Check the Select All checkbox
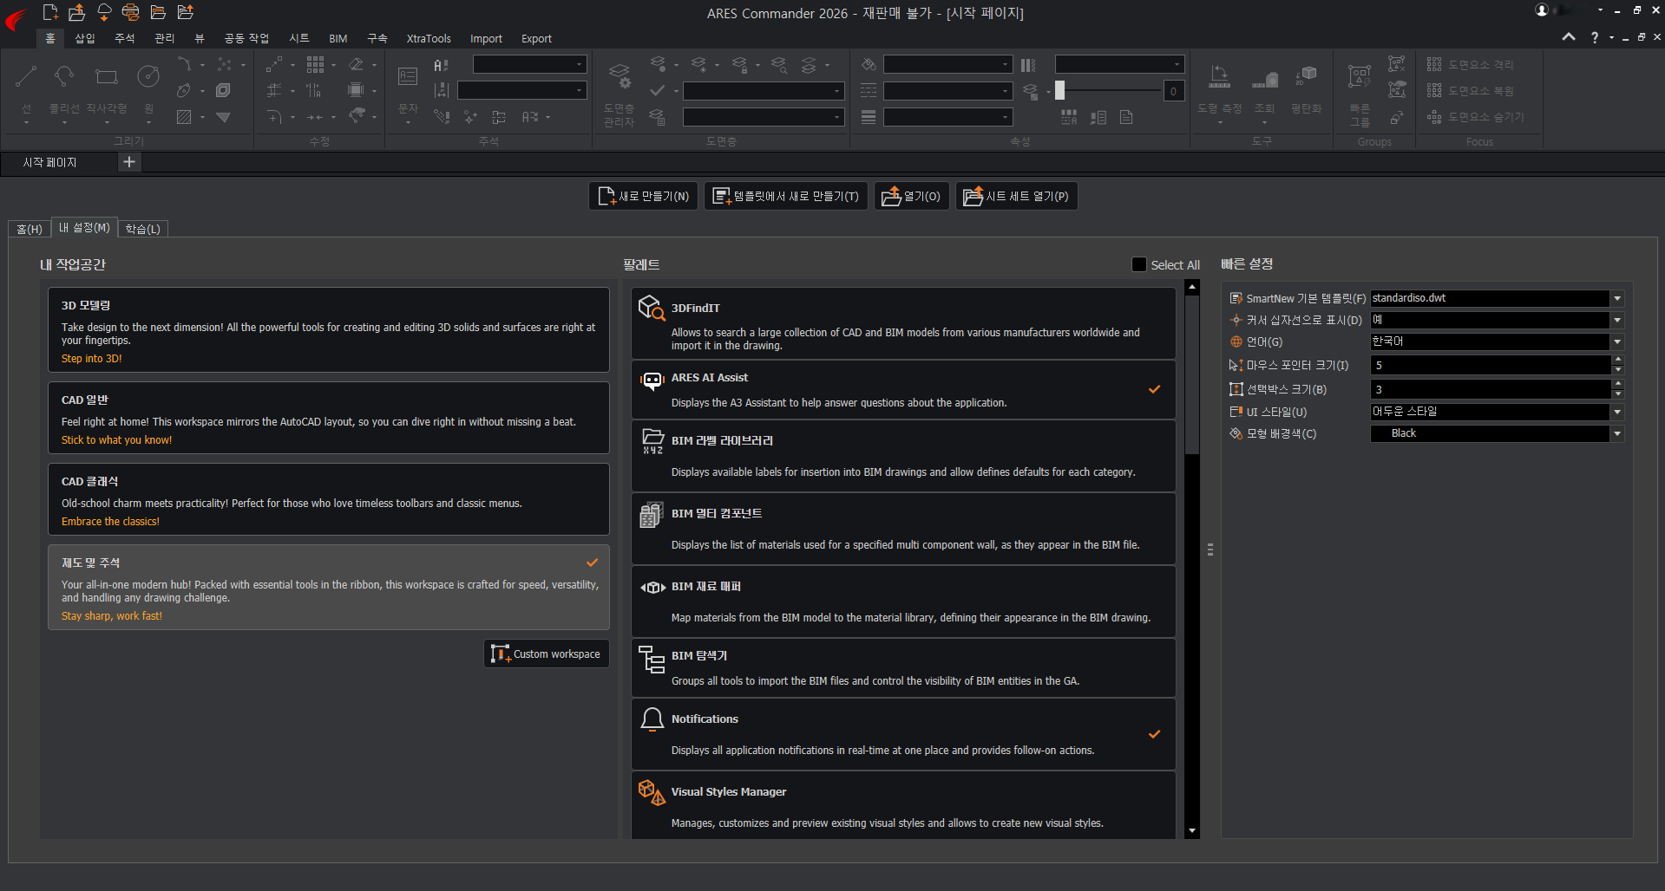Viewport: 1665px width, 891px height. pos(1139,265)
